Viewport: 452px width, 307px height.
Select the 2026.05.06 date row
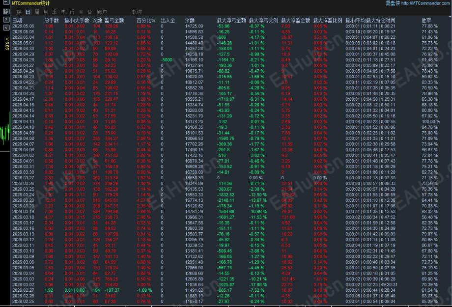pyautogui.click(x=23, y=26)
